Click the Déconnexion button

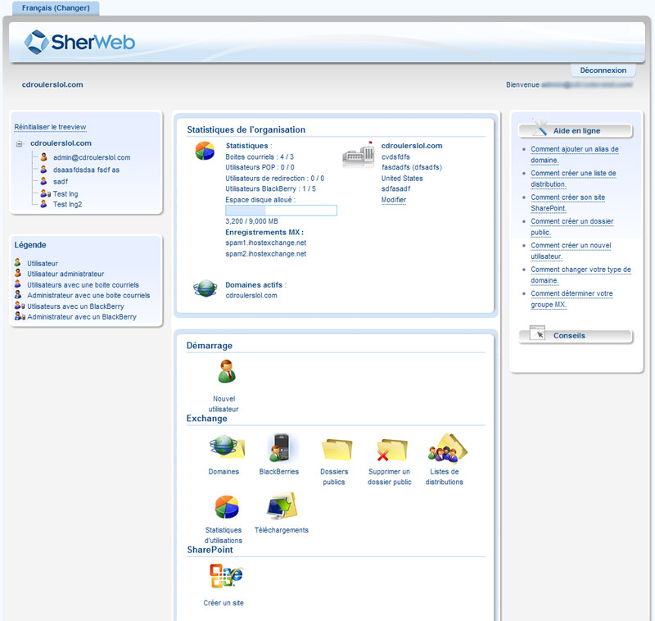603,70
